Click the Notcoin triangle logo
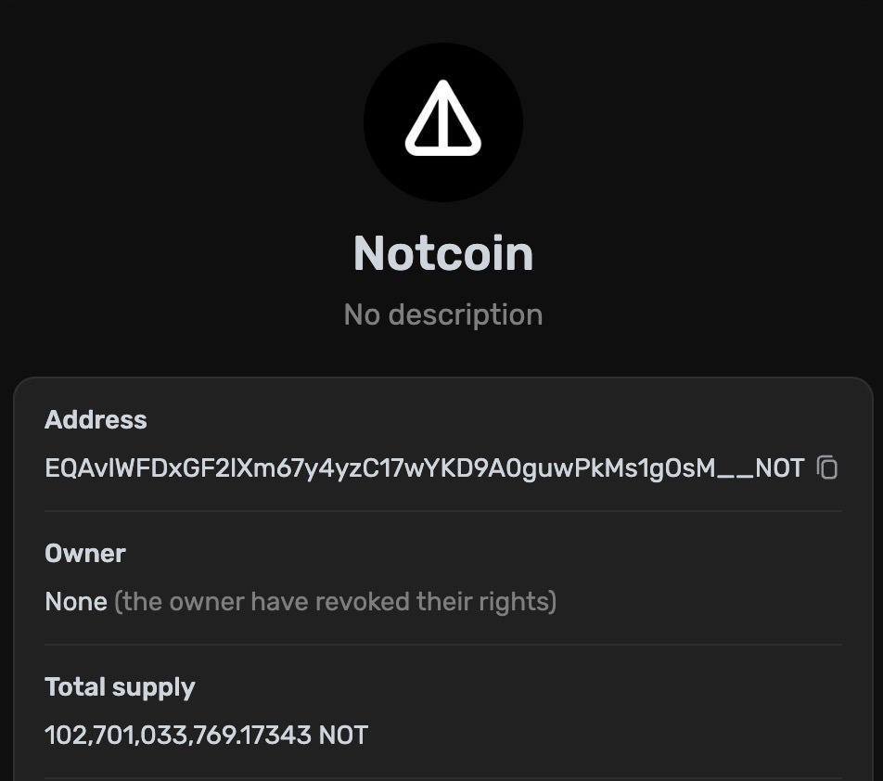 443,120
